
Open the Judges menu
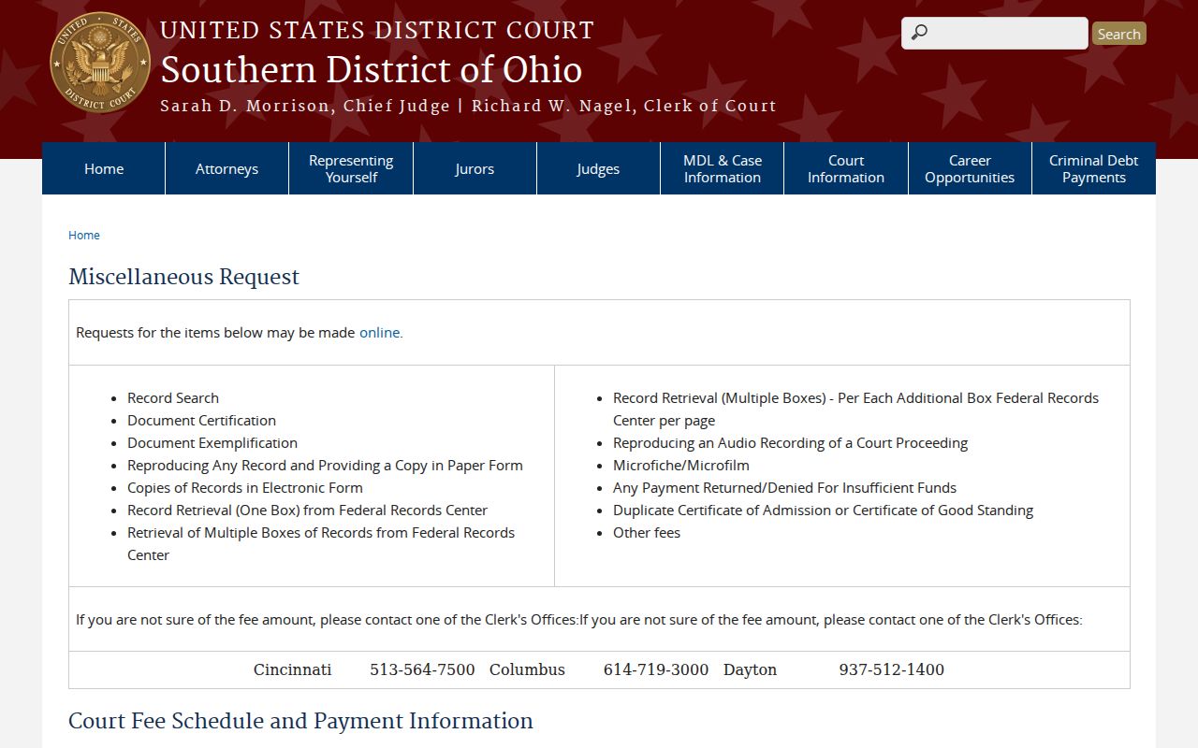pos(598,168)
